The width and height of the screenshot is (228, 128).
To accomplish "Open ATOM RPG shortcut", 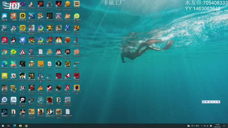I will (58, 89).
